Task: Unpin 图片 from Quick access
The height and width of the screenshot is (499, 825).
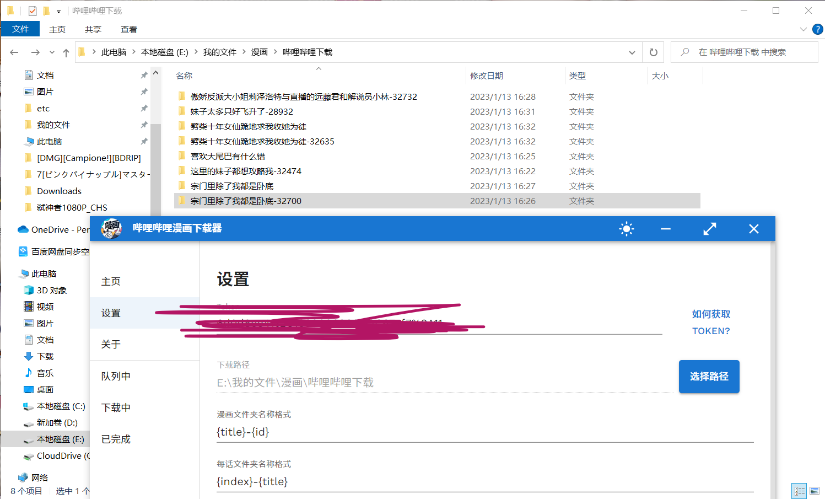Action: coord(144,91)
